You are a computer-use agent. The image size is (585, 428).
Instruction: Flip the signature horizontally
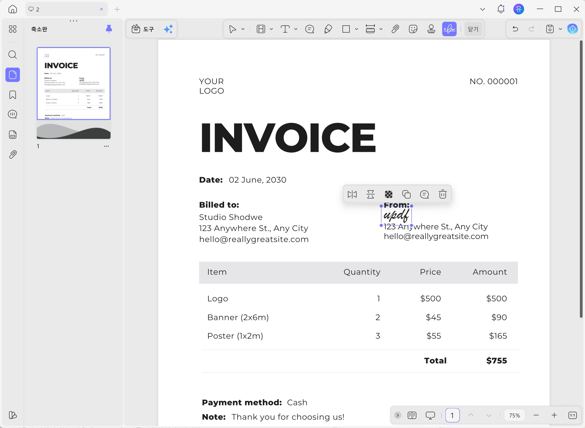coord(352,194)
